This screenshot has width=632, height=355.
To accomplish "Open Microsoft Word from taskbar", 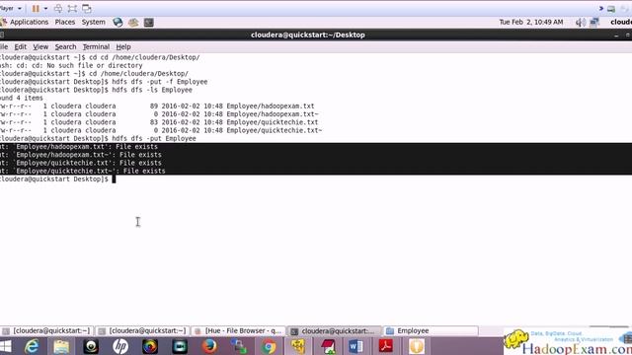I will [x=356, y=346].
